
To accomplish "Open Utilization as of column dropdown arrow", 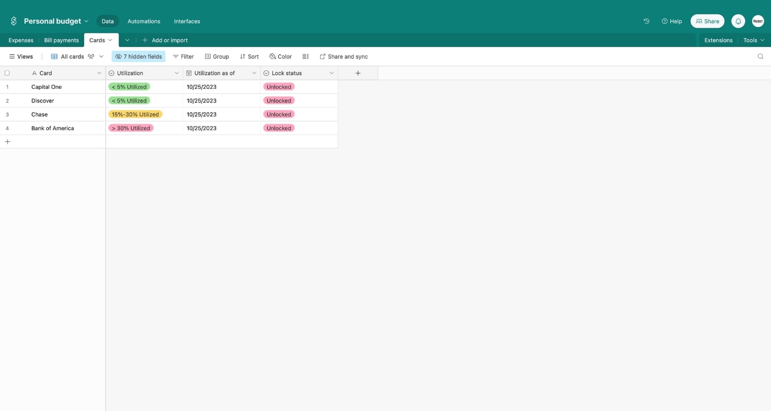I will click(x=254, y=73).
